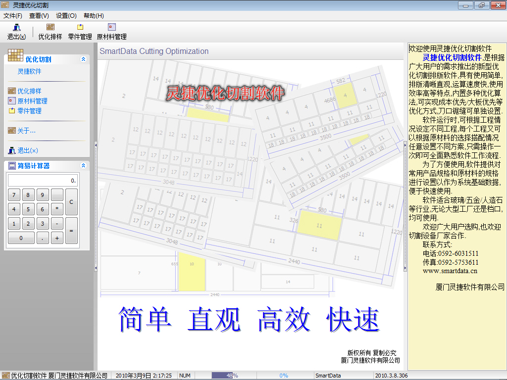The height and width of the screenshot is (380, 507).
Task: Click calculator key 5
Action: [x=28, y=209]
